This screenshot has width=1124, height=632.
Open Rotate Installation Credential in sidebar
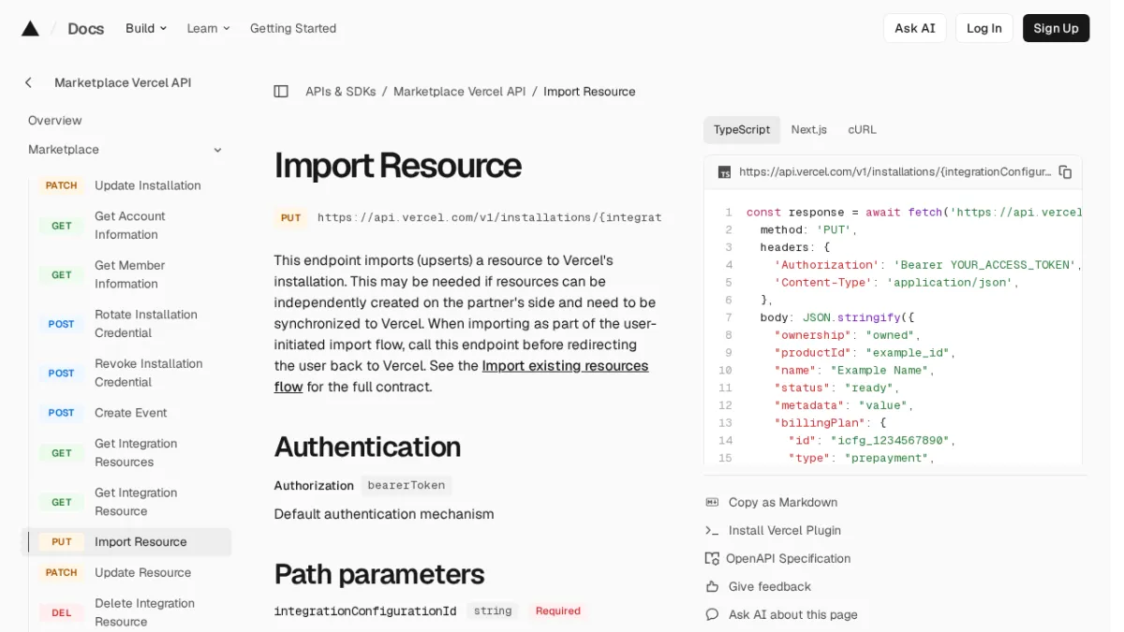coord(126,324)
